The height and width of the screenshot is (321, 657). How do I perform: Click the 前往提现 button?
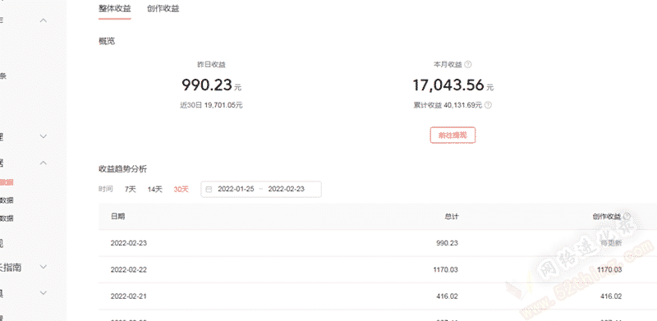click(453, 135)
